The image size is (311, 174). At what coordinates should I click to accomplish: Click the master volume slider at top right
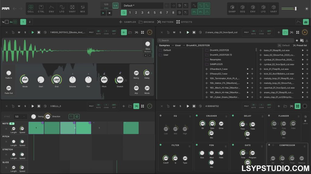tap(289, 9)
